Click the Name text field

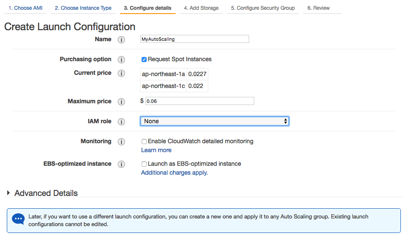click(x=194, y=39)
